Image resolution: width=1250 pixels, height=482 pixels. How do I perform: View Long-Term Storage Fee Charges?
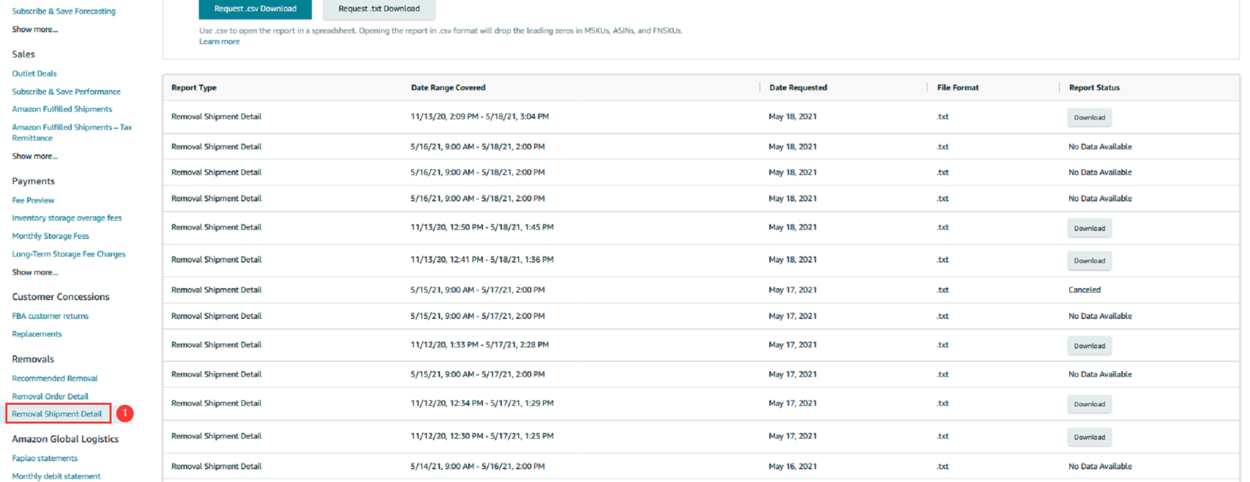point(69,254)
